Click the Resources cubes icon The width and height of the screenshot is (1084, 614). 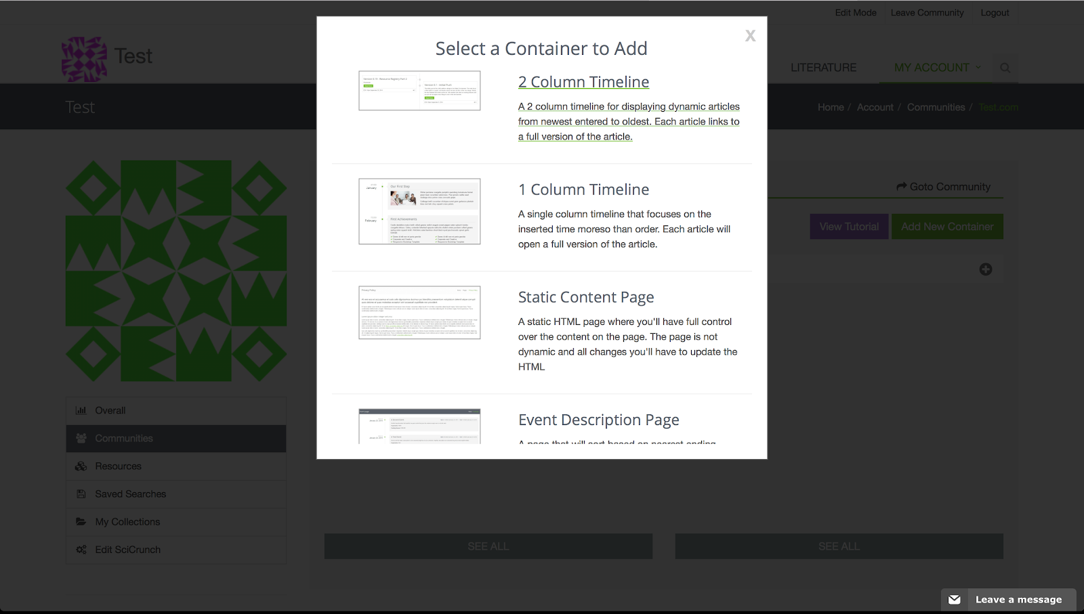pyautogui.click(x=81, y=466)
